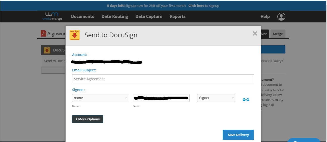Open the Signer role dropdown
Image resolution: width=327 pixels, height=142 pixels.
tap(216, 98)
